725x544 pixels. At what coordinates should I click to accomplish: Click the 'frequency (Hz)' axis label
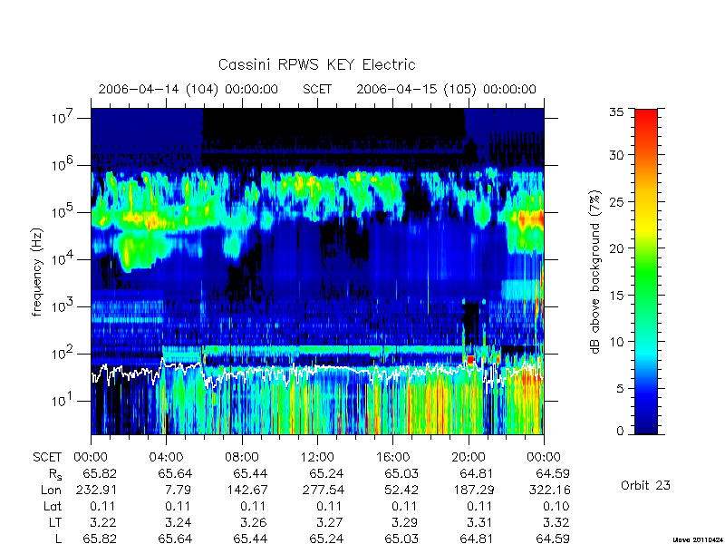pyautogui.click(x=37, y=272)
